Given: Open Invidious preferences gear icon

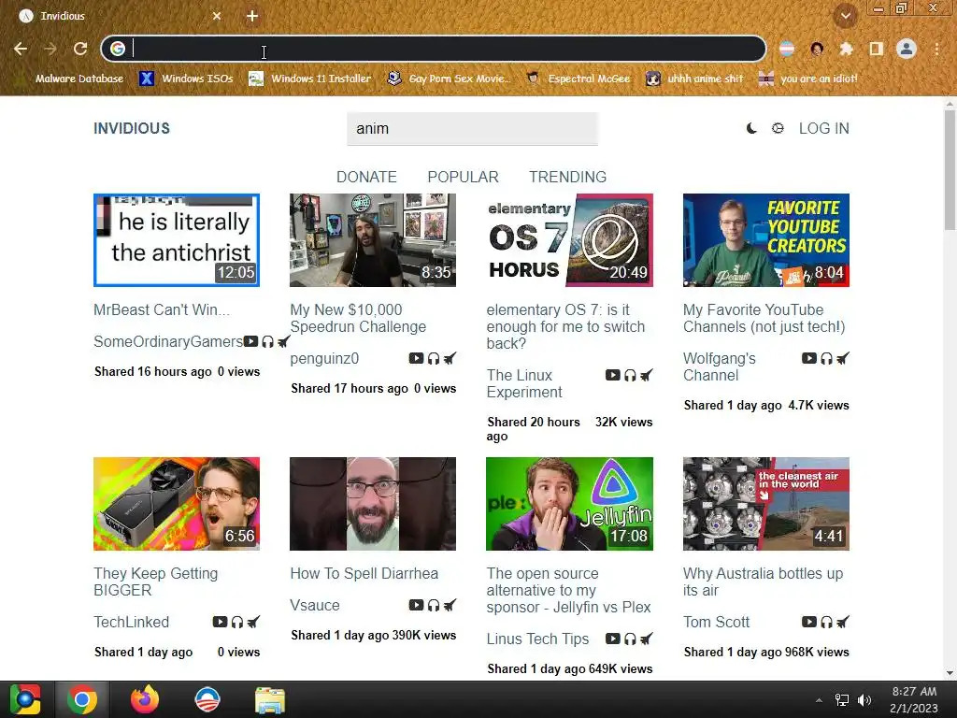Looking at the screenshot, I should coord(778,128).
